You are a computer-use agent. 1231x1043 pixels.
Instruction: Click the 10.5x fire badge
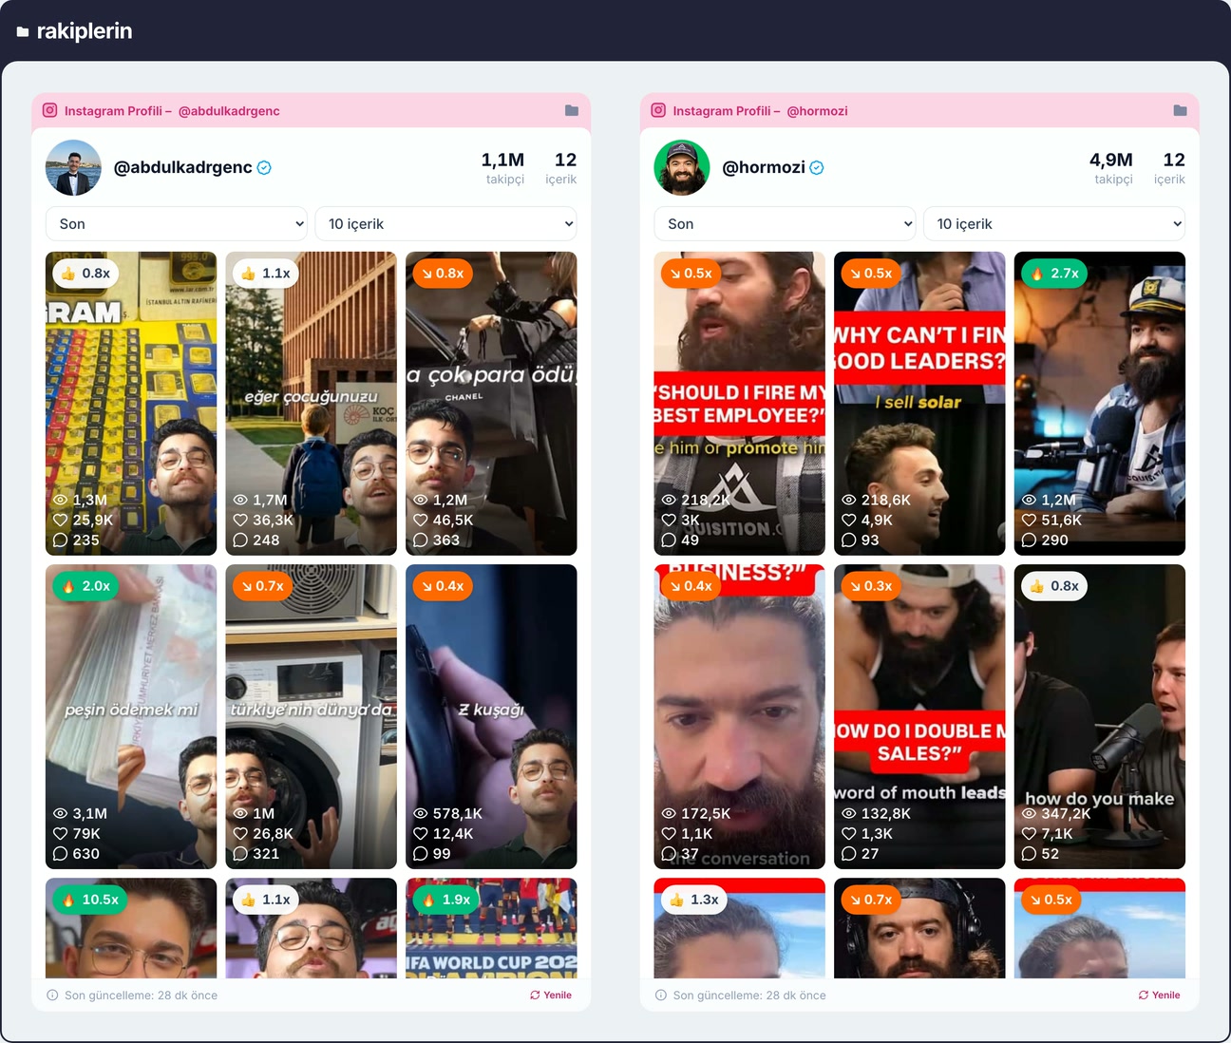tap(89, 900)
